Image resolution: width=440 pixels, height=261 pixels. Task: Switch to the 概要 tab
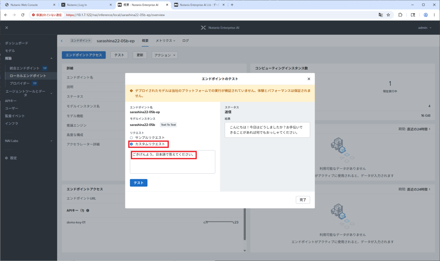[145, 41]
